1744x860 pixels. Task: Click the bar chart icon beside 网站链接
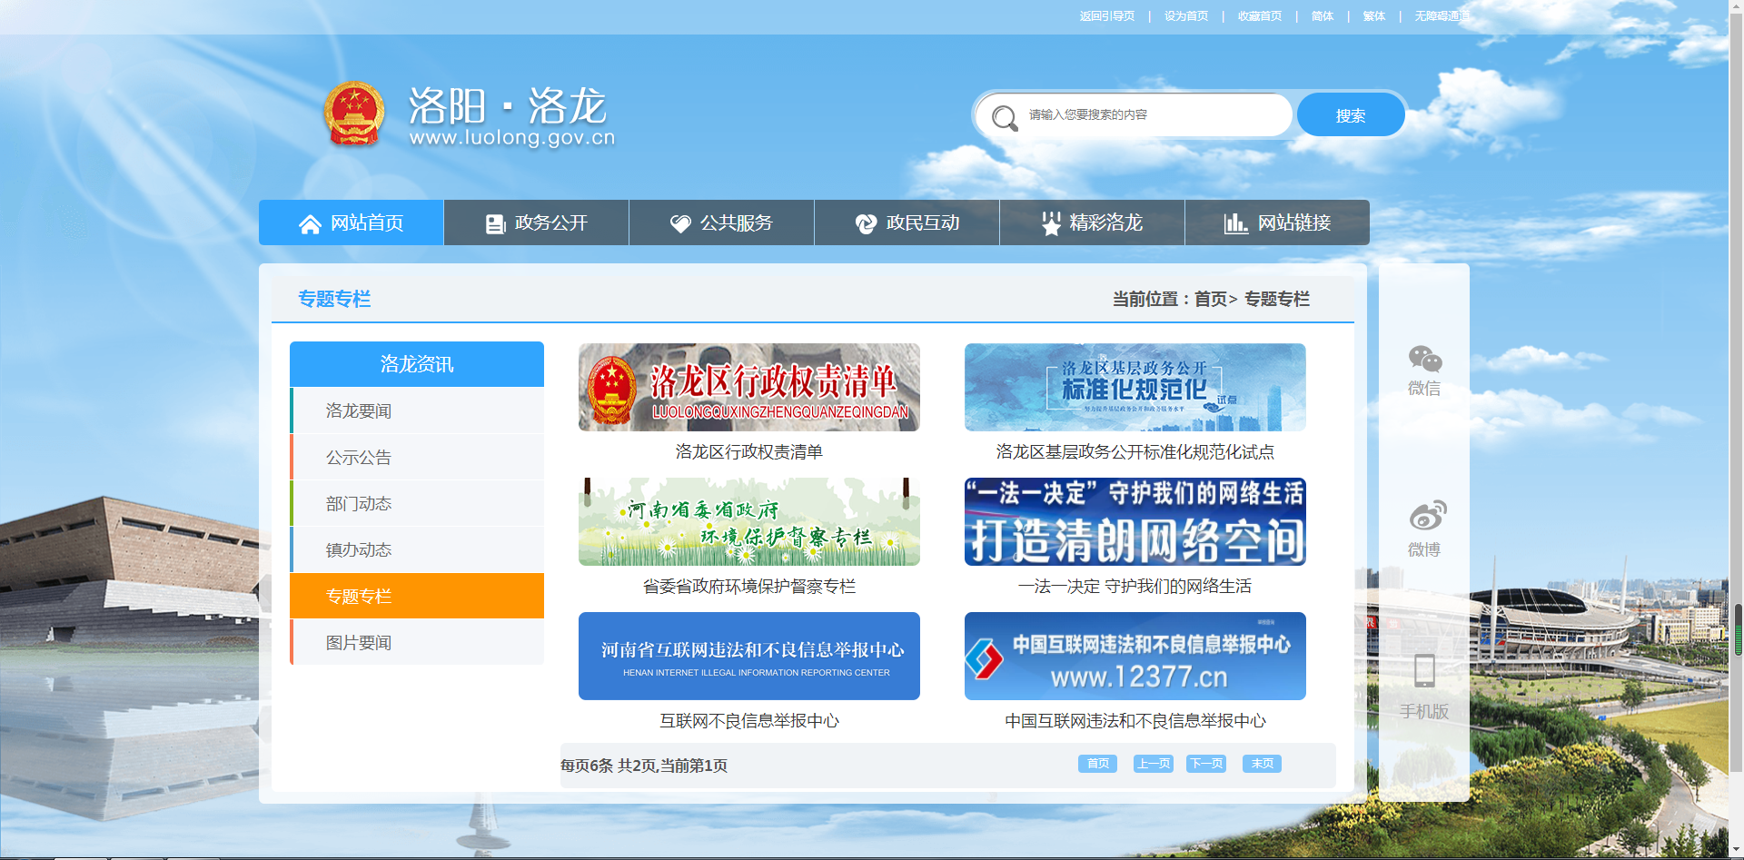(1236, 223)
